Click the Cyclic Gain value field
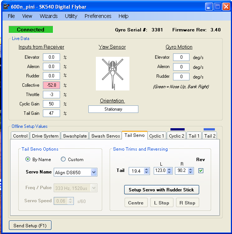This screenshot has height=234, width=232. [51, 104]
